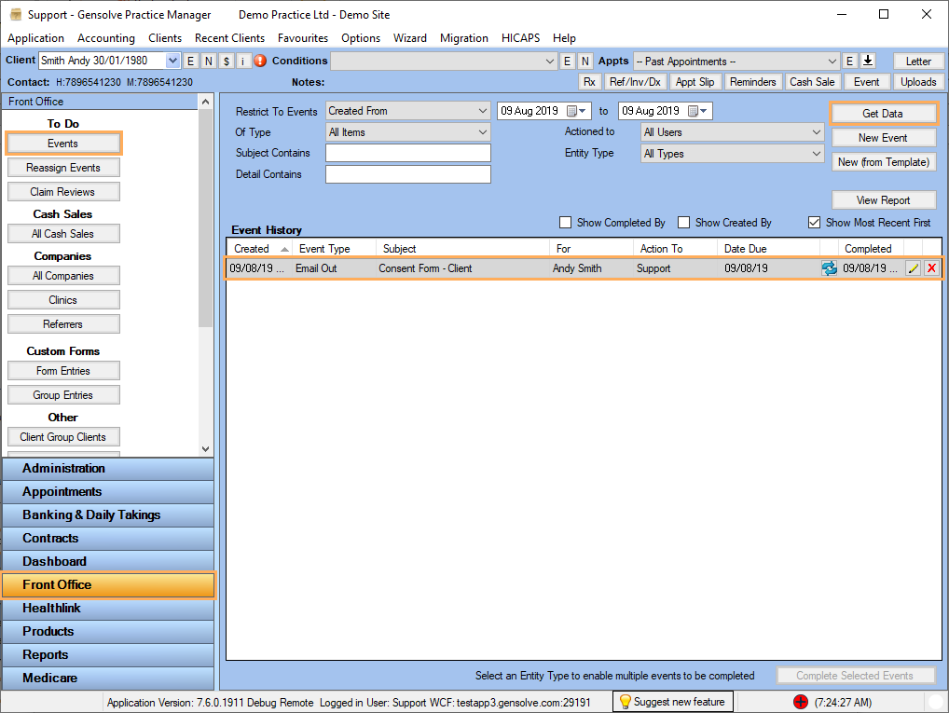Screen dimensions: 949x713
Task: Tick the Show Created By checkbox
Action: pos(683,223)
